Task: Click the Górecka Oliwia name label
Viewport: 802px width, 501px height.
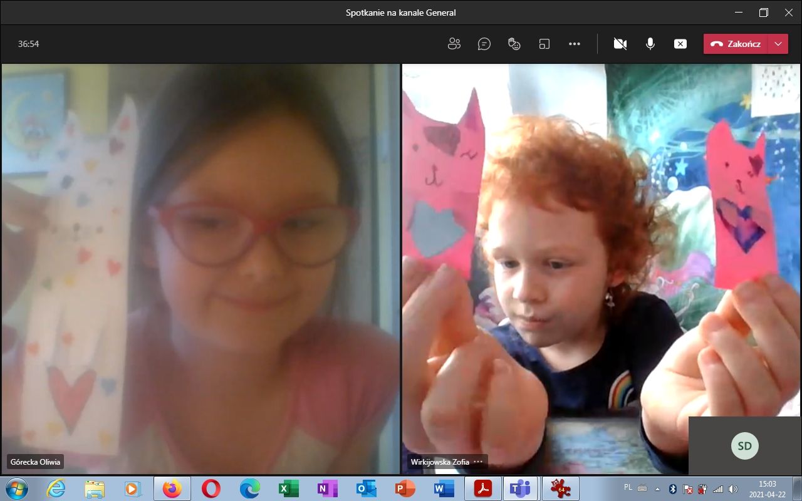Action: point(36,462)
